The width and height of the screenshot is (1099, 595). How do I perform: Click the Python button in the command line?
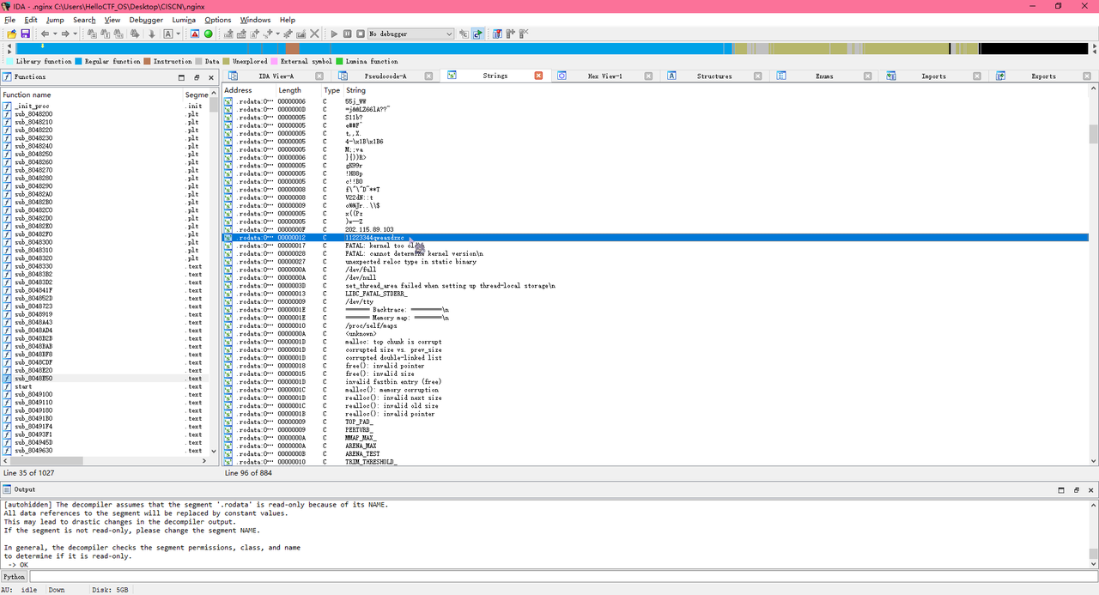(x=15, y=577)
